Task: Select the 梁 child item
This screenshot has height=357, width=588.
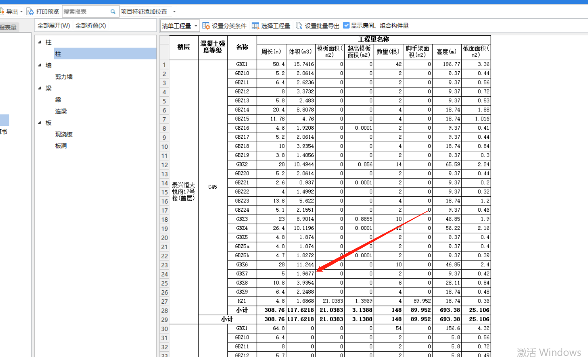Action: pyautogui.click(x=58, y=100)
